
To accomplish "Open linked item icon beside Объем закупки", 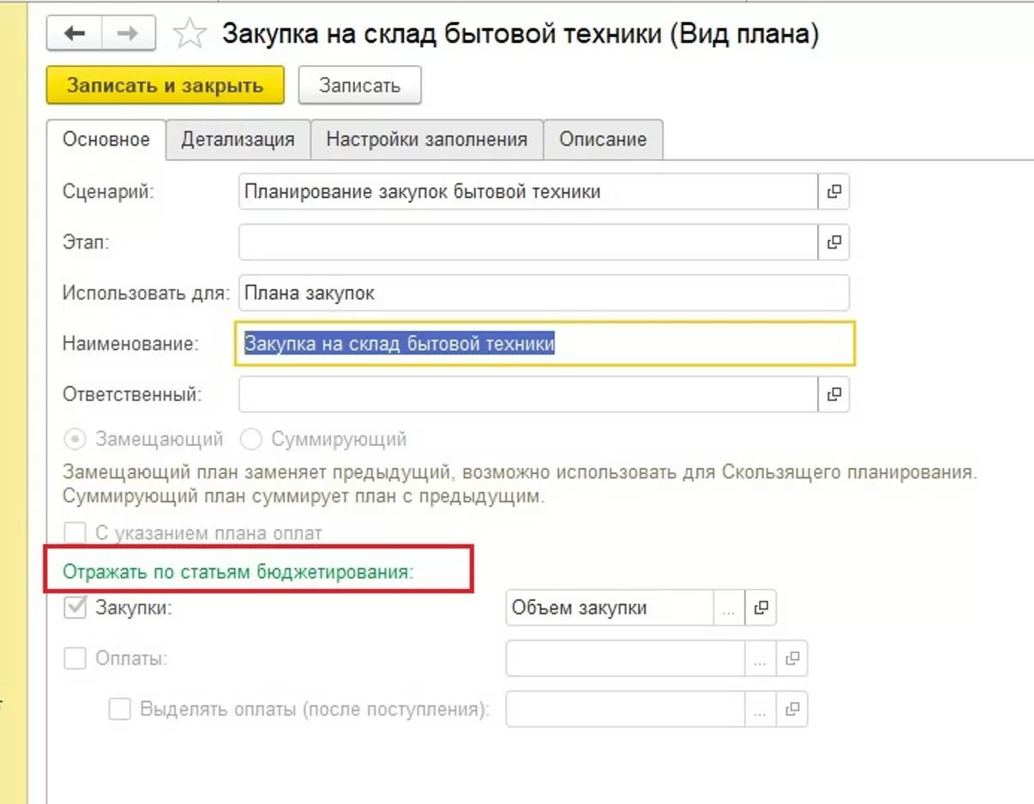I will pyautogui.click(x=760, y=609).
